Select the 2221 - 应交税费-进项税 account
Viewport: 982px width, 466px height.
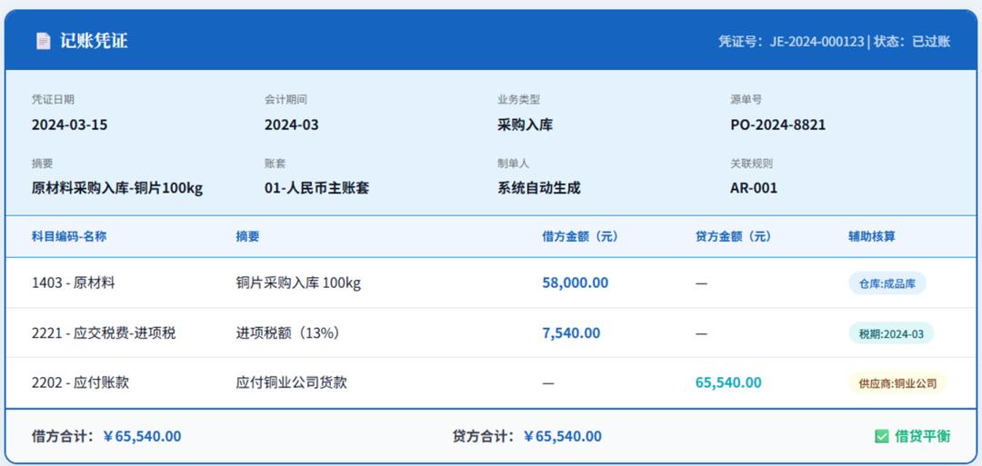[x=104, y=333]
